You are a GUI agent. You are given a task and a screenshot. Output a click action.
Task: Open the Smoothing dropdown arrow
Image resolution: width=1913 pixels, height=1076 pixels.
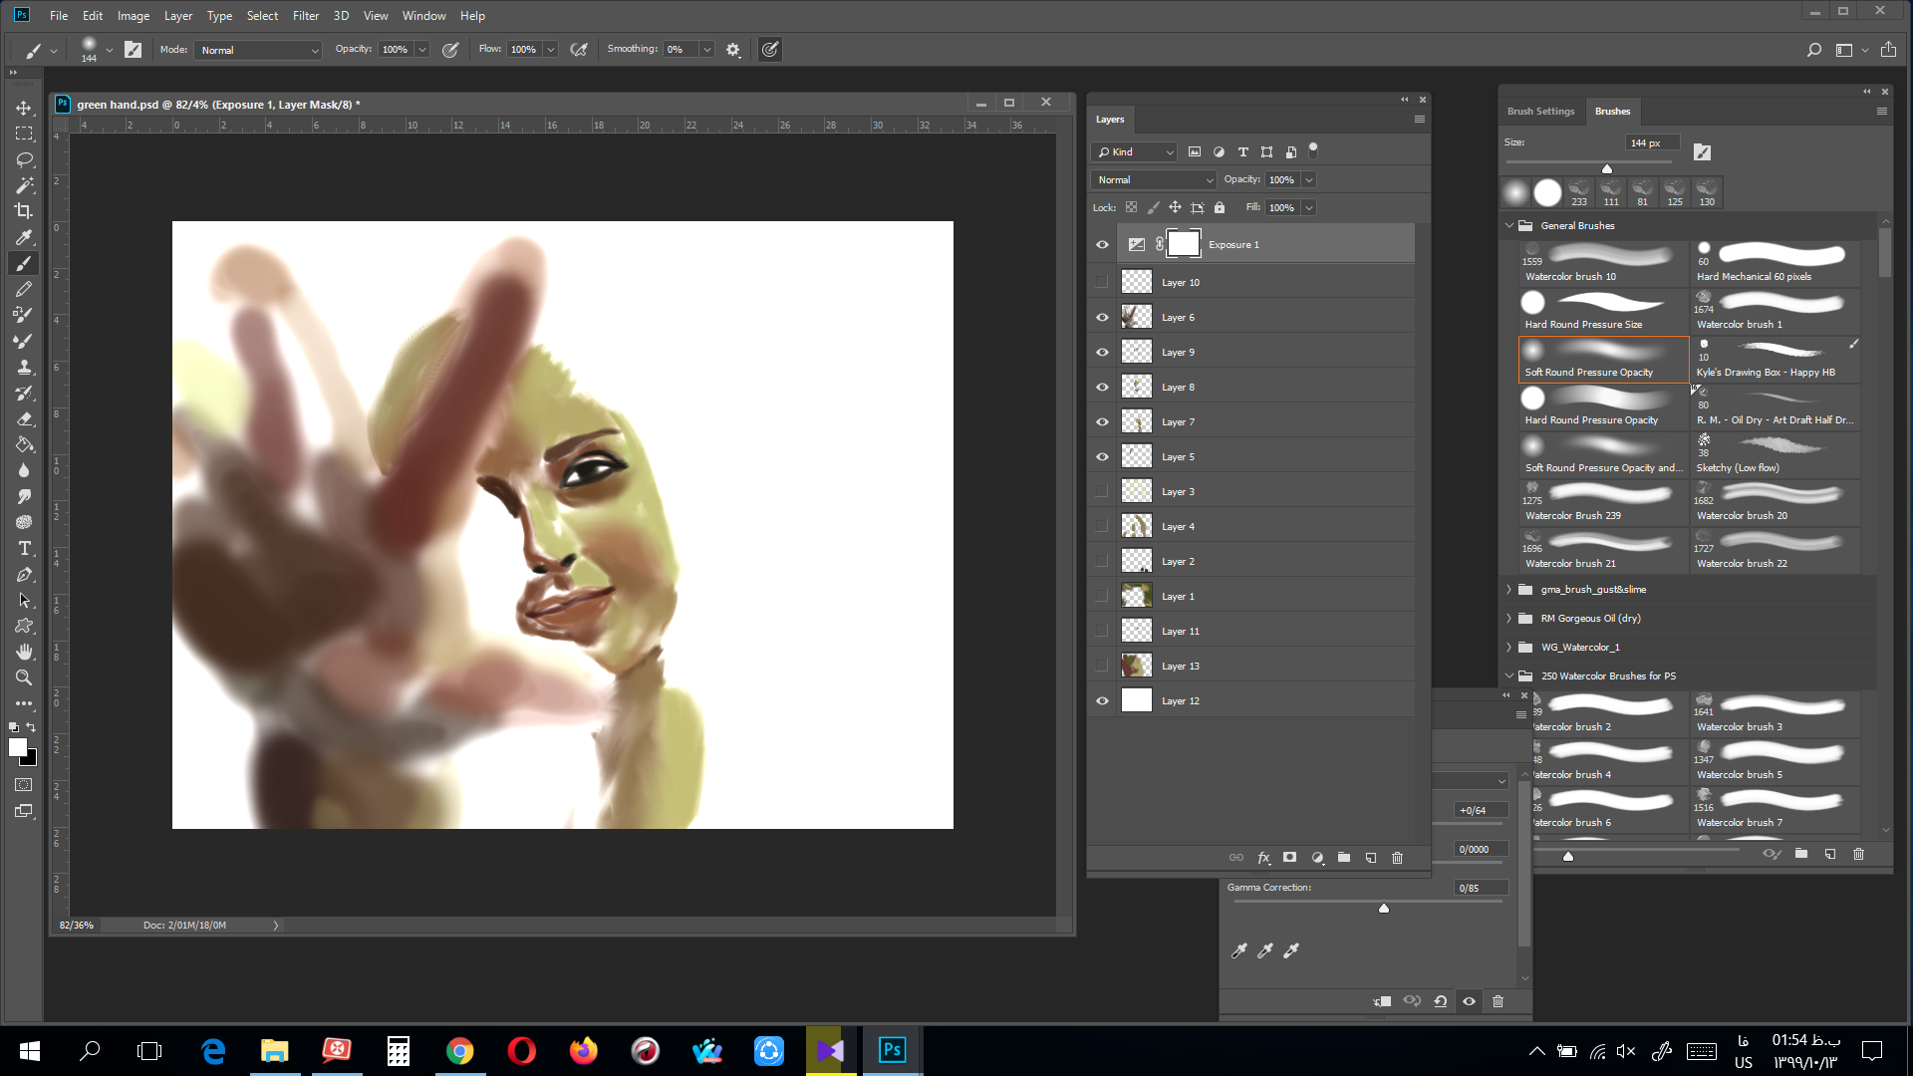click(x=706, y=50)
